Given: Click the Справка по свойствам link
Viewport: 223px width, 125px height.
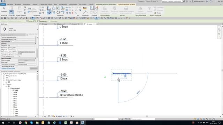Looking at the screenshot, I should click(8, 68).
